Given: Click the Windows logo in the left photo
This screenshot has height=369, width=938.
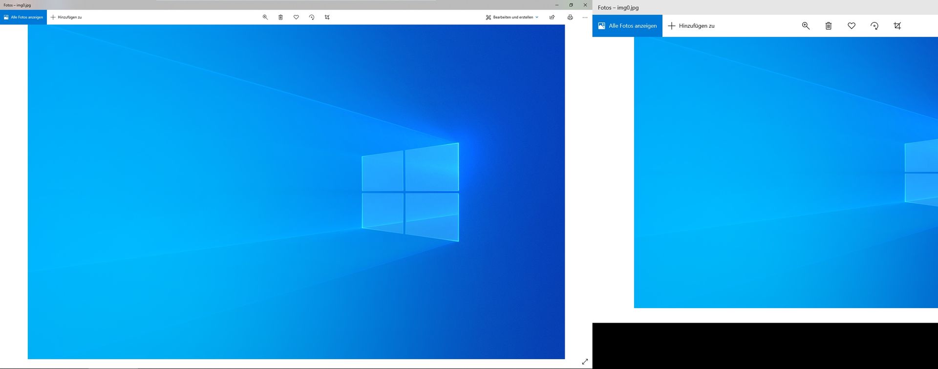Looking at the screenshot, I should (410, 192).
